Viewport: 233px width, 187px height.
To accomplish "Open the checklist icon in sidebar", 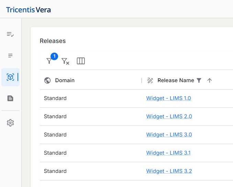I will [10, 34].
